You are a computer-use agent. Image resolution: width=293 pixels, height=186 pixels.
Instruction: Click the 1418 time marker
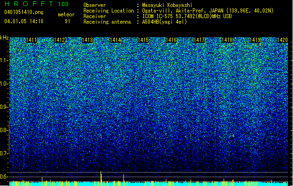click(227, 40)
